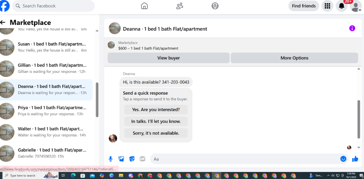The width and height of the screenshot is (364, 179).
Task: Go back using the Marketplace arrow
Action: point(2,23)
